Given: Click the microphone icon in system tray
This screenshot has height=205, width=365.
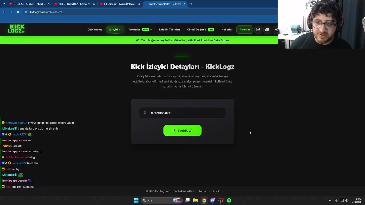Looking at the screenshot, I should tap(336, 200).
